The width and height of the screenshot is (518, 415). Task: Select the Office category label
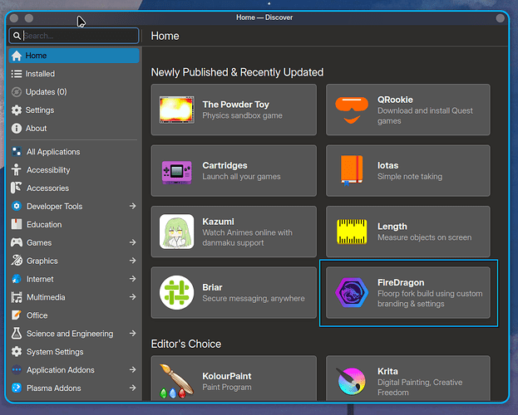tap(37, 315)
